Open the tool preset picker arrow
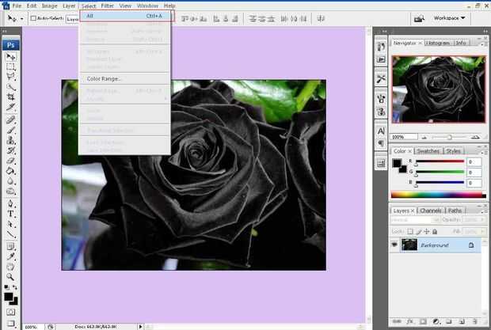 click(x=21, y=19)
